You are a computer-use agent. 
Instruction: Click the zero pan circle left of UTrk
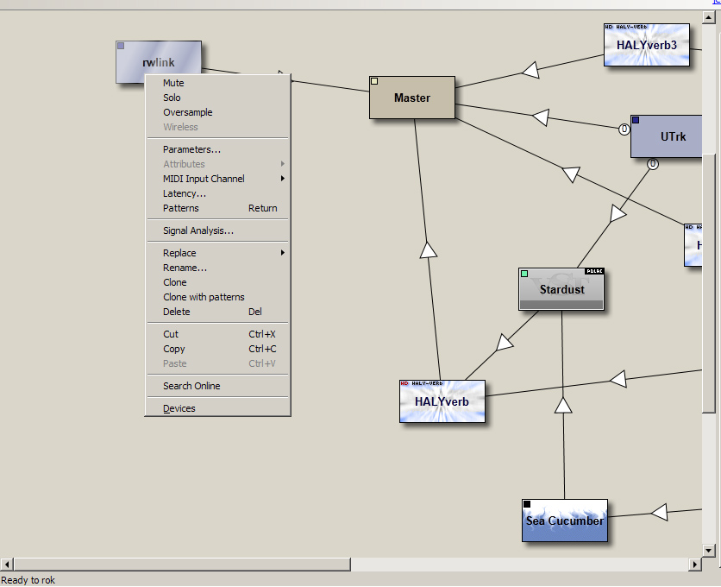624,129
